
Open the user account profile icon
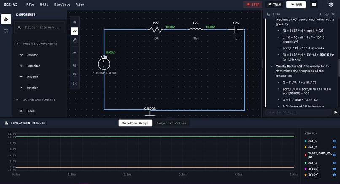coord(331,5)
